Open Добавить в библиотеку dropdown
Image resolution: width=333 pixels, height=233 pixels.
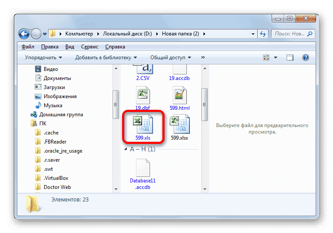(106, 57)
